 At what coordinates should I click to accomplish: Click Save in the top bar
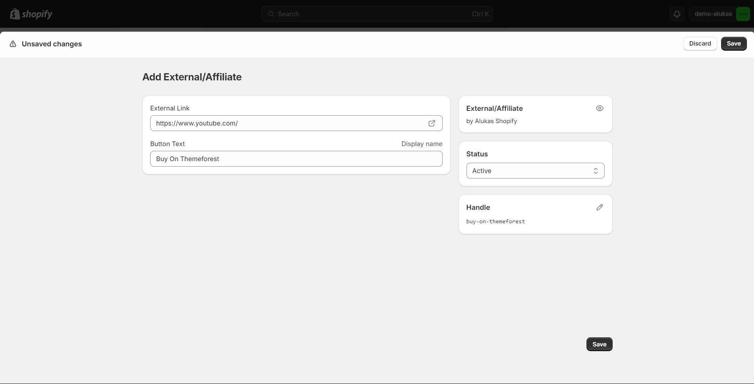(733, 44)
